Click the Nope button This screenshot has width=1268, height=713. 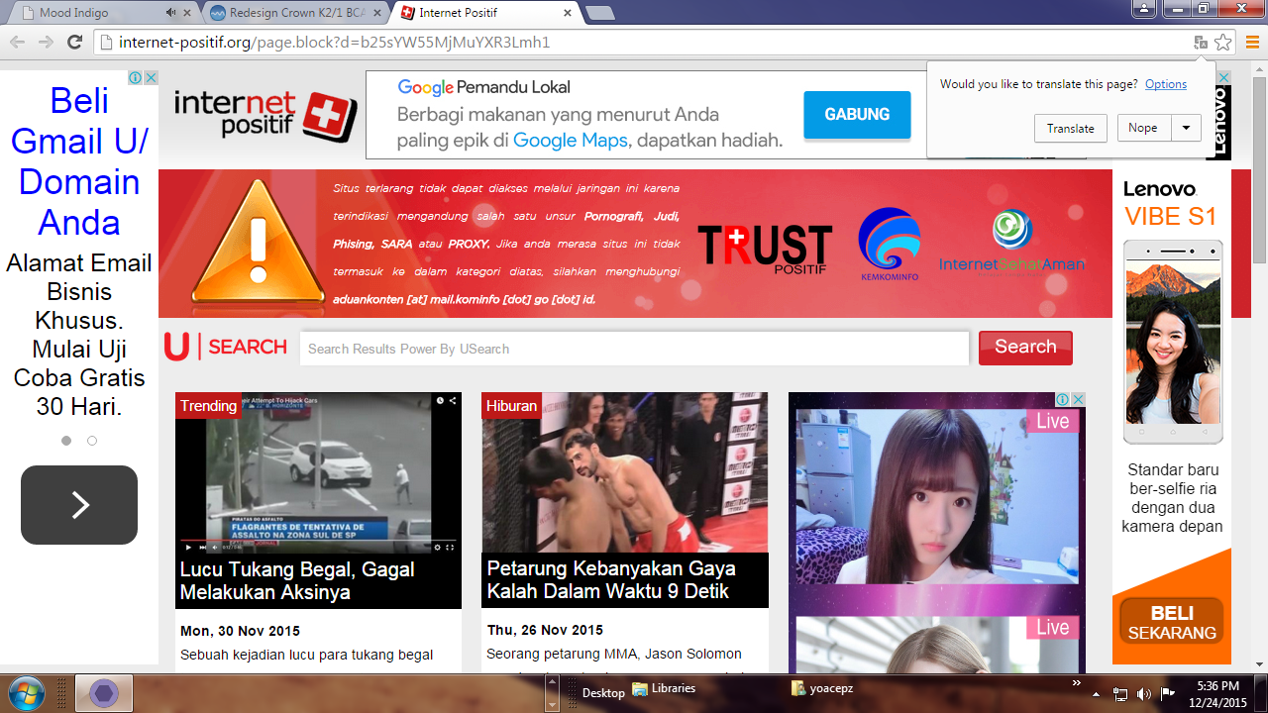[x=1143, y=128]
